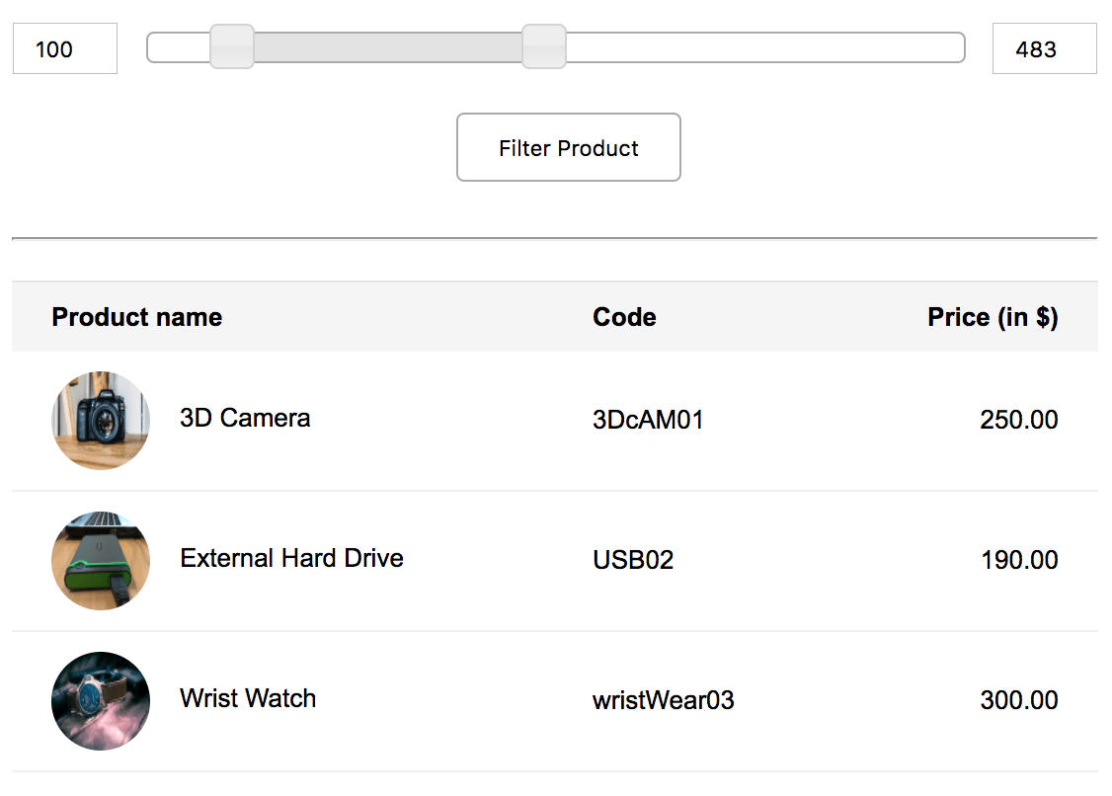Viewport: 1112px width, 796px height.
Task: Click the External Hard Drive product image
Action: pyautogui.click(x=100, y=560)
